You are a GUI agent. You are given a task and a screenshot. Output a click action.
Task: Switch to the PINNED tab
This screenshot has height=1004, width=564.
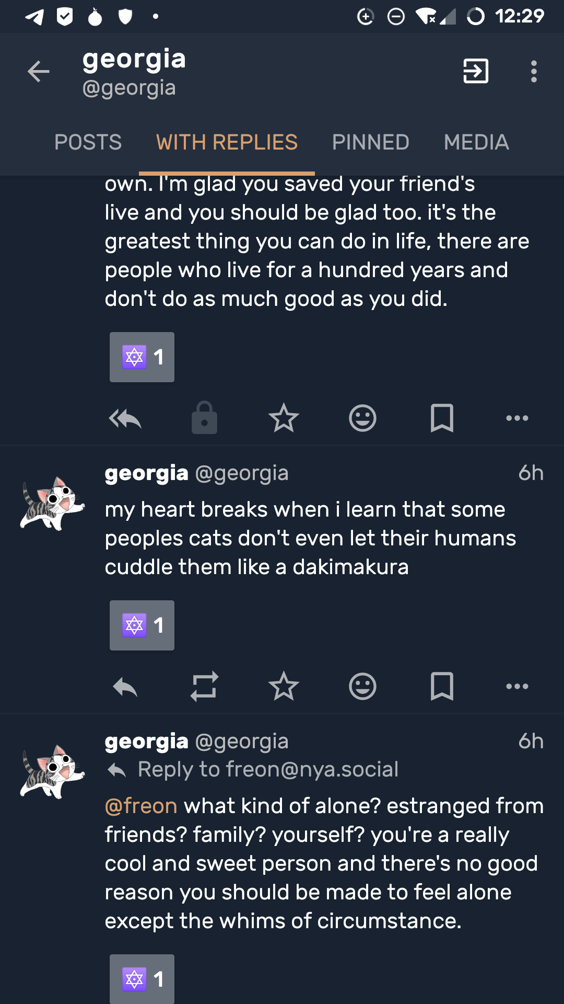[x=371, y=142]
